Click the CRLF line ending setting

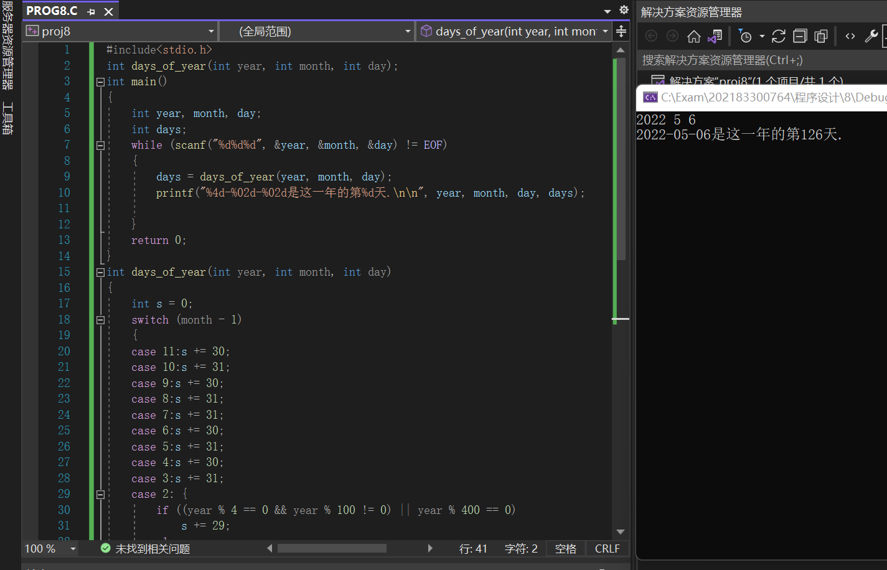click(x=607, y=549)
